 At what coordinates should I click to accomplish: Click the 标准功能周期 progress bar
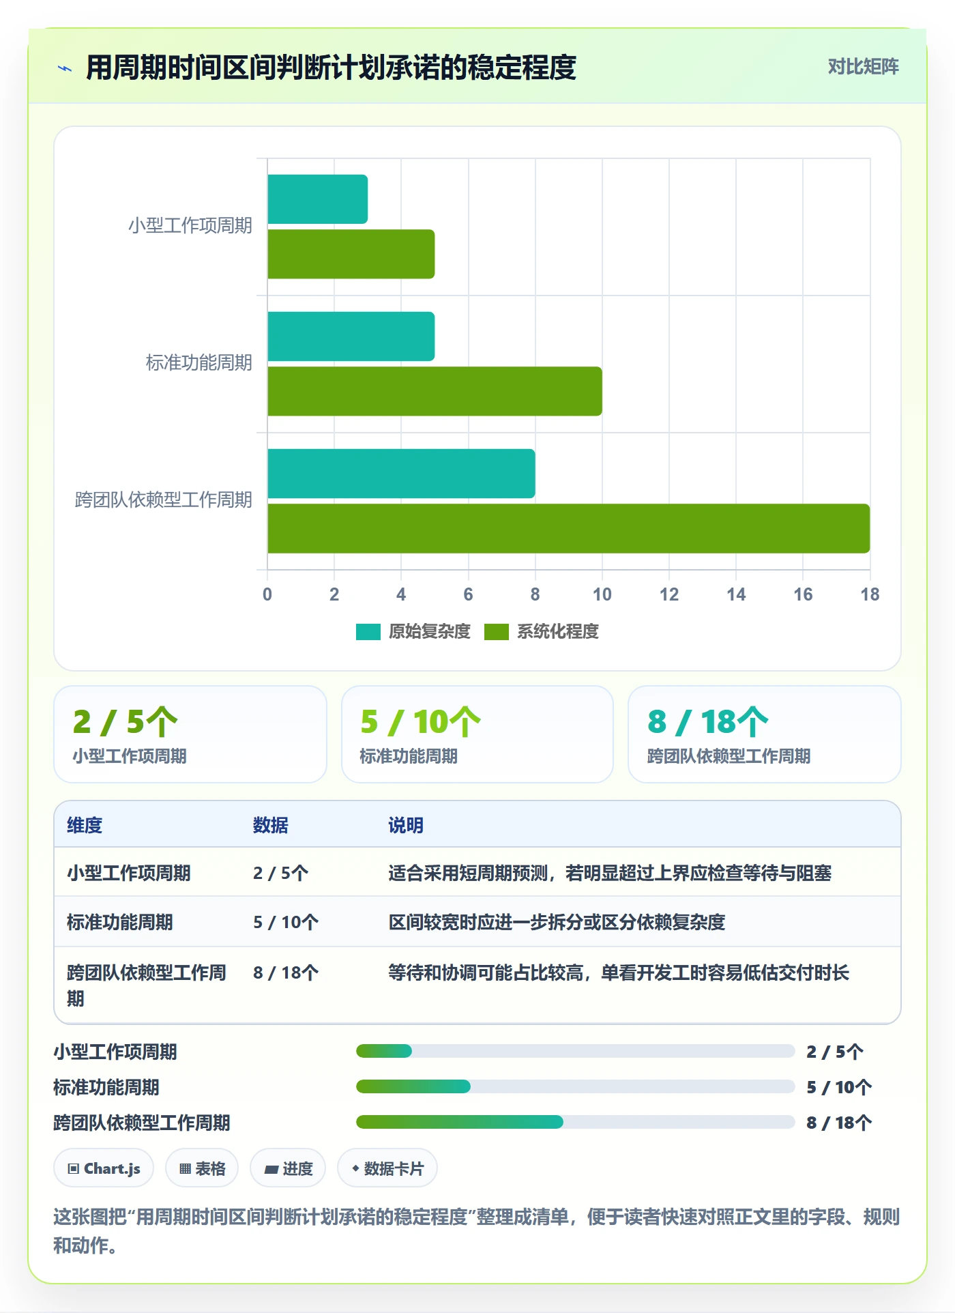click(575, 1086)
